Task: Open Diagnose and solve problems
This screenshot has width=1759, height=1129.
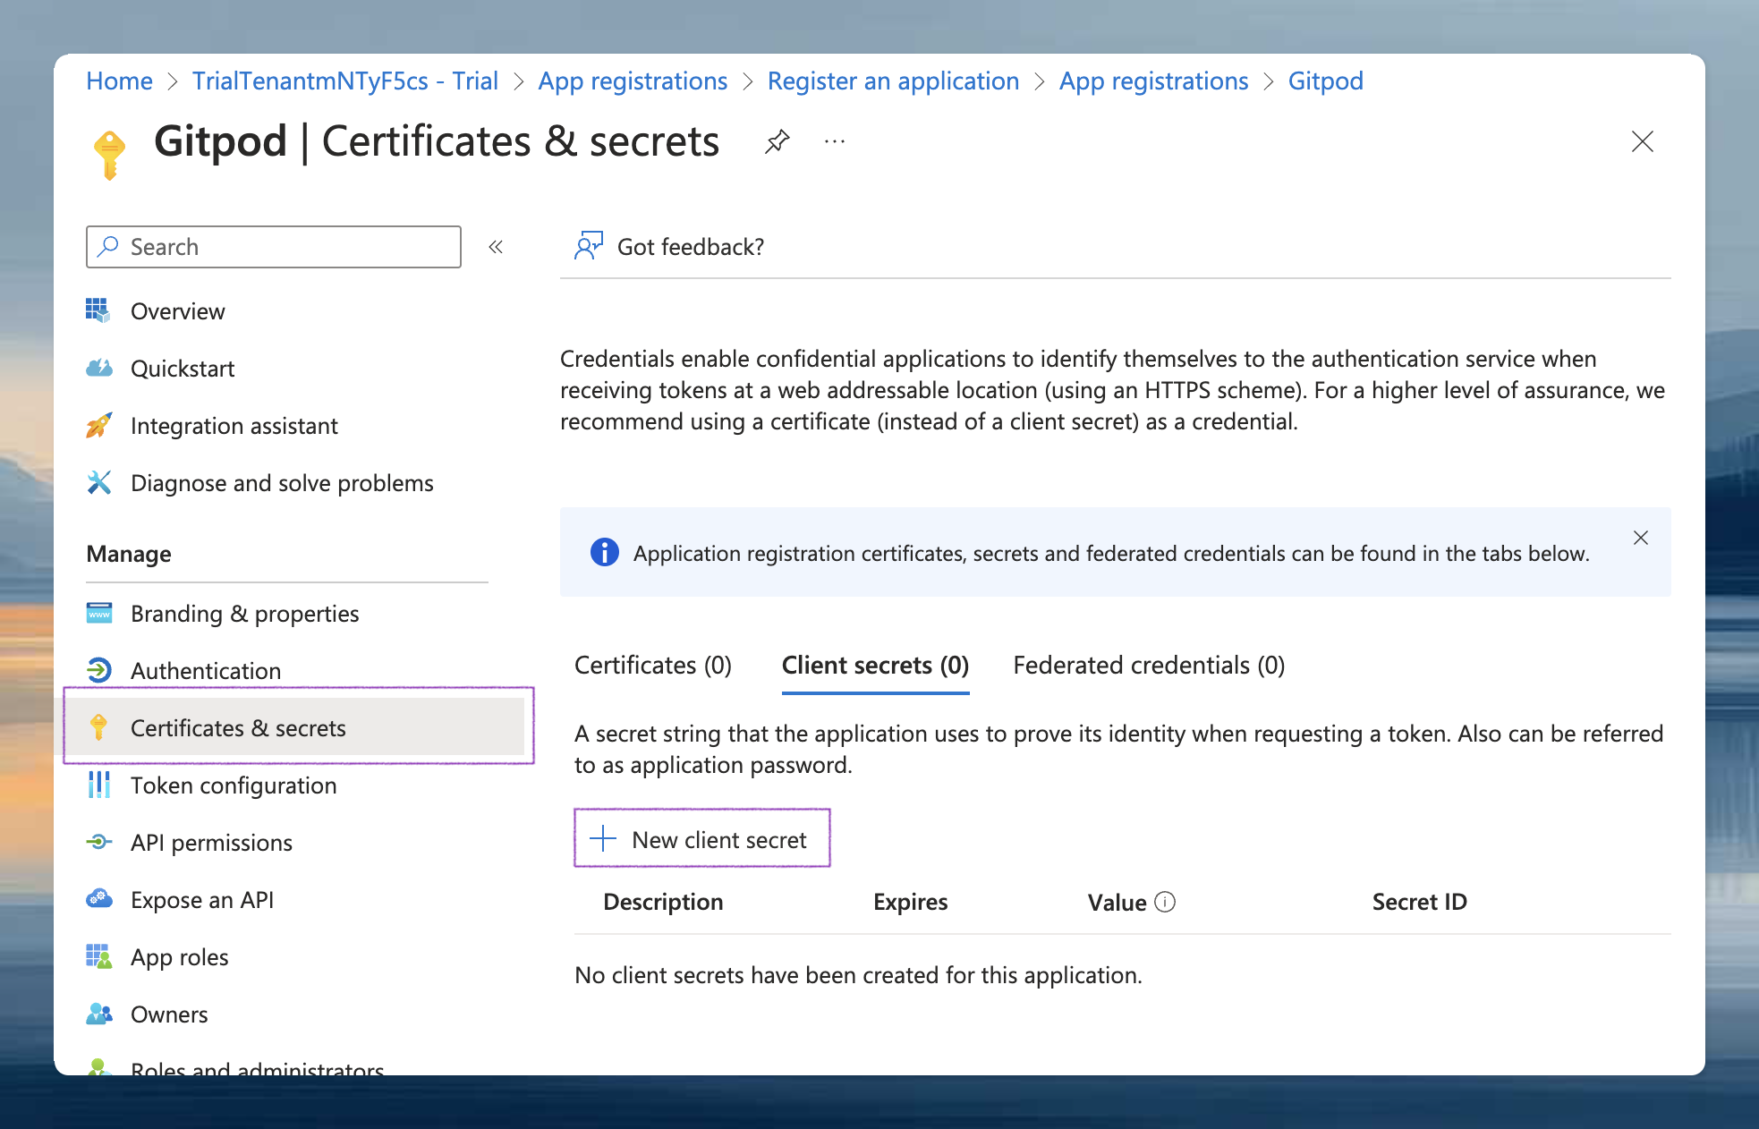Action: coord(281,483)
